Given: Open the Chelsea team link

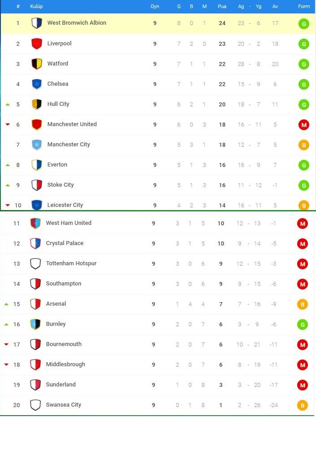Looking at the screenshot, I should coord(58,84).
